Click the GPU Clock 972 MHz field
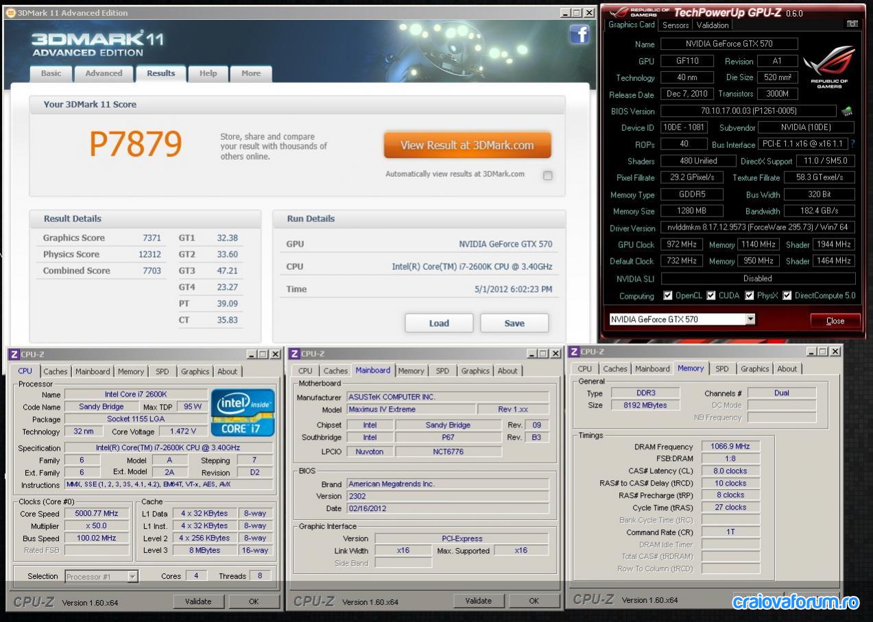Viewport: 873px width, 622px height. (x=681, y=245)
